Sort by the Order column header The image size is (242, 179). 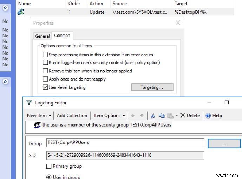[x=74, y=4]
